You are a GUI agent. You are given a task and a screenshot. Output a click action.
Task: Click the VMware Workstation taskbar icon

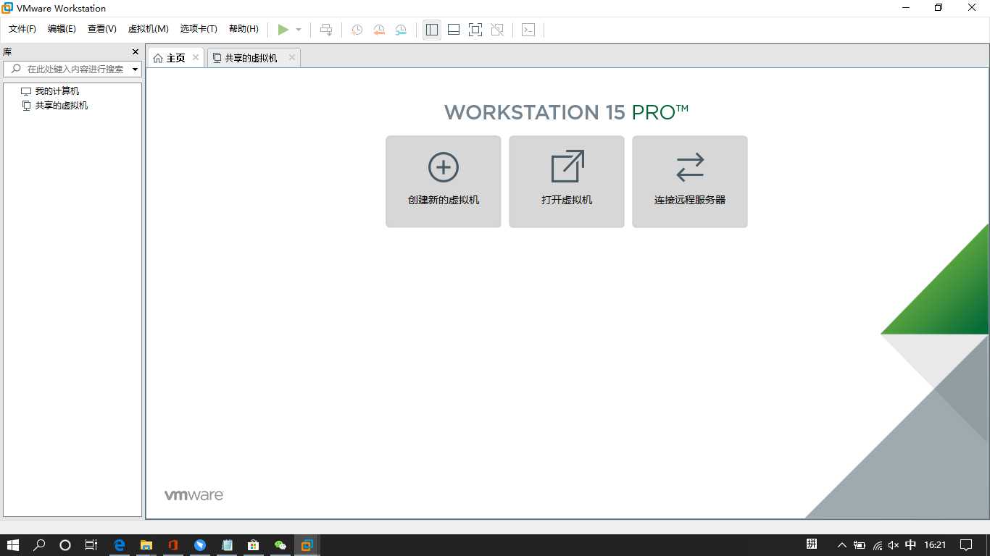[x=307, y=545]
